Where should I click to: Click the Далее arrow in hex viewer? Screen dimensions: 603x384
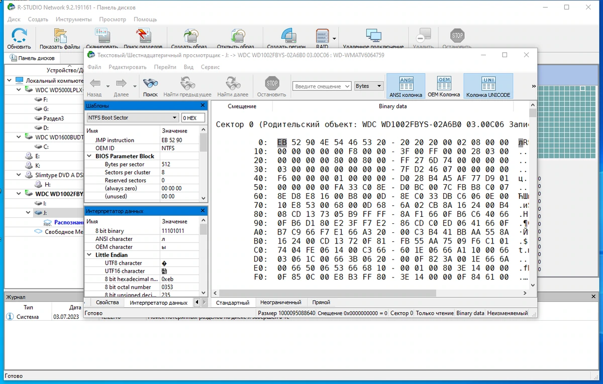point(121,83)
